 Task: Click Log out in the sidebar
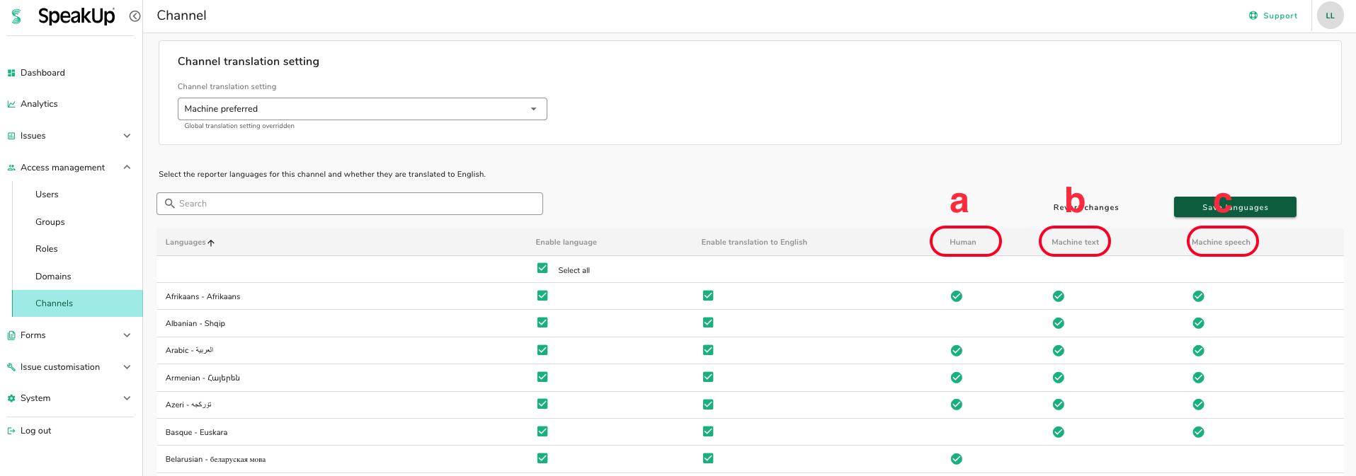pos(35,431)
